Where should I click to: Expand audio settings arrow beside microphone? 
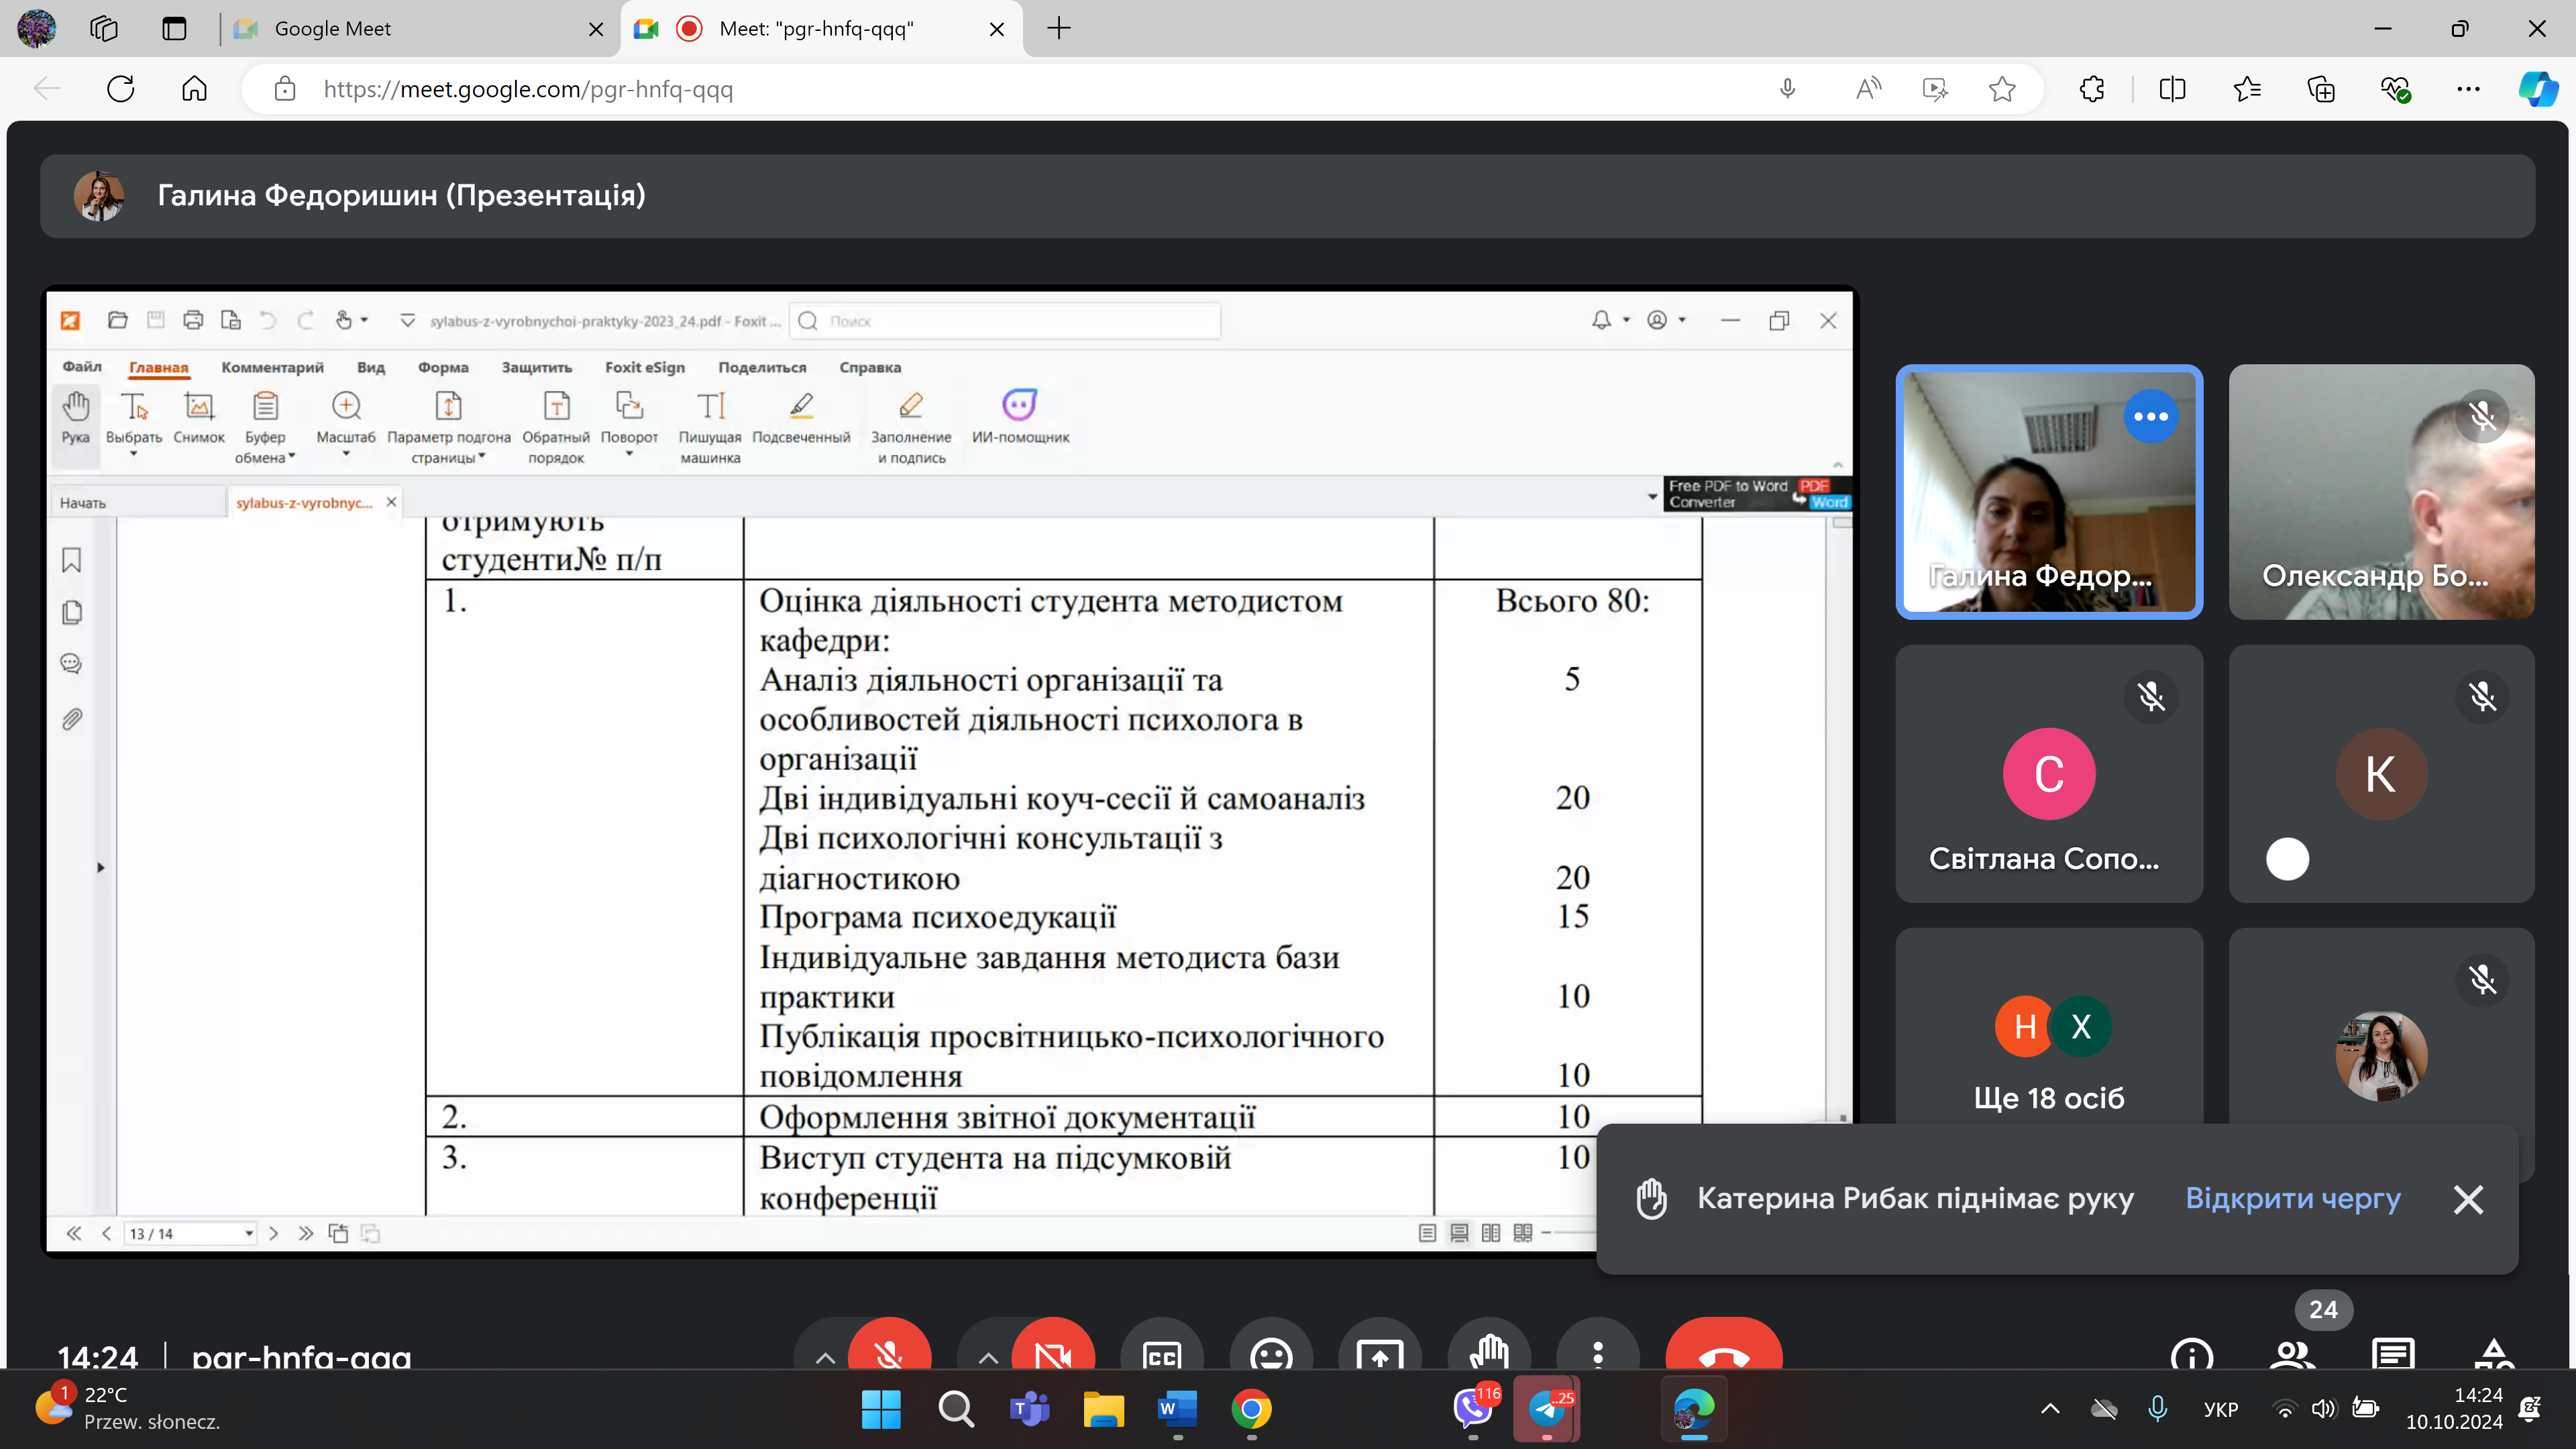[825, 1357]
